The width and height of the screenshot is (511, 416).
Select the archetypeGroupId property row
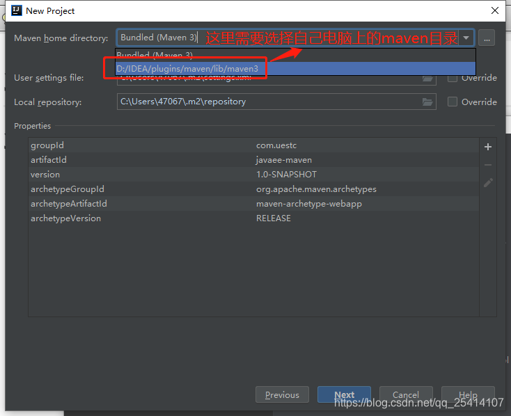[253, 189]
